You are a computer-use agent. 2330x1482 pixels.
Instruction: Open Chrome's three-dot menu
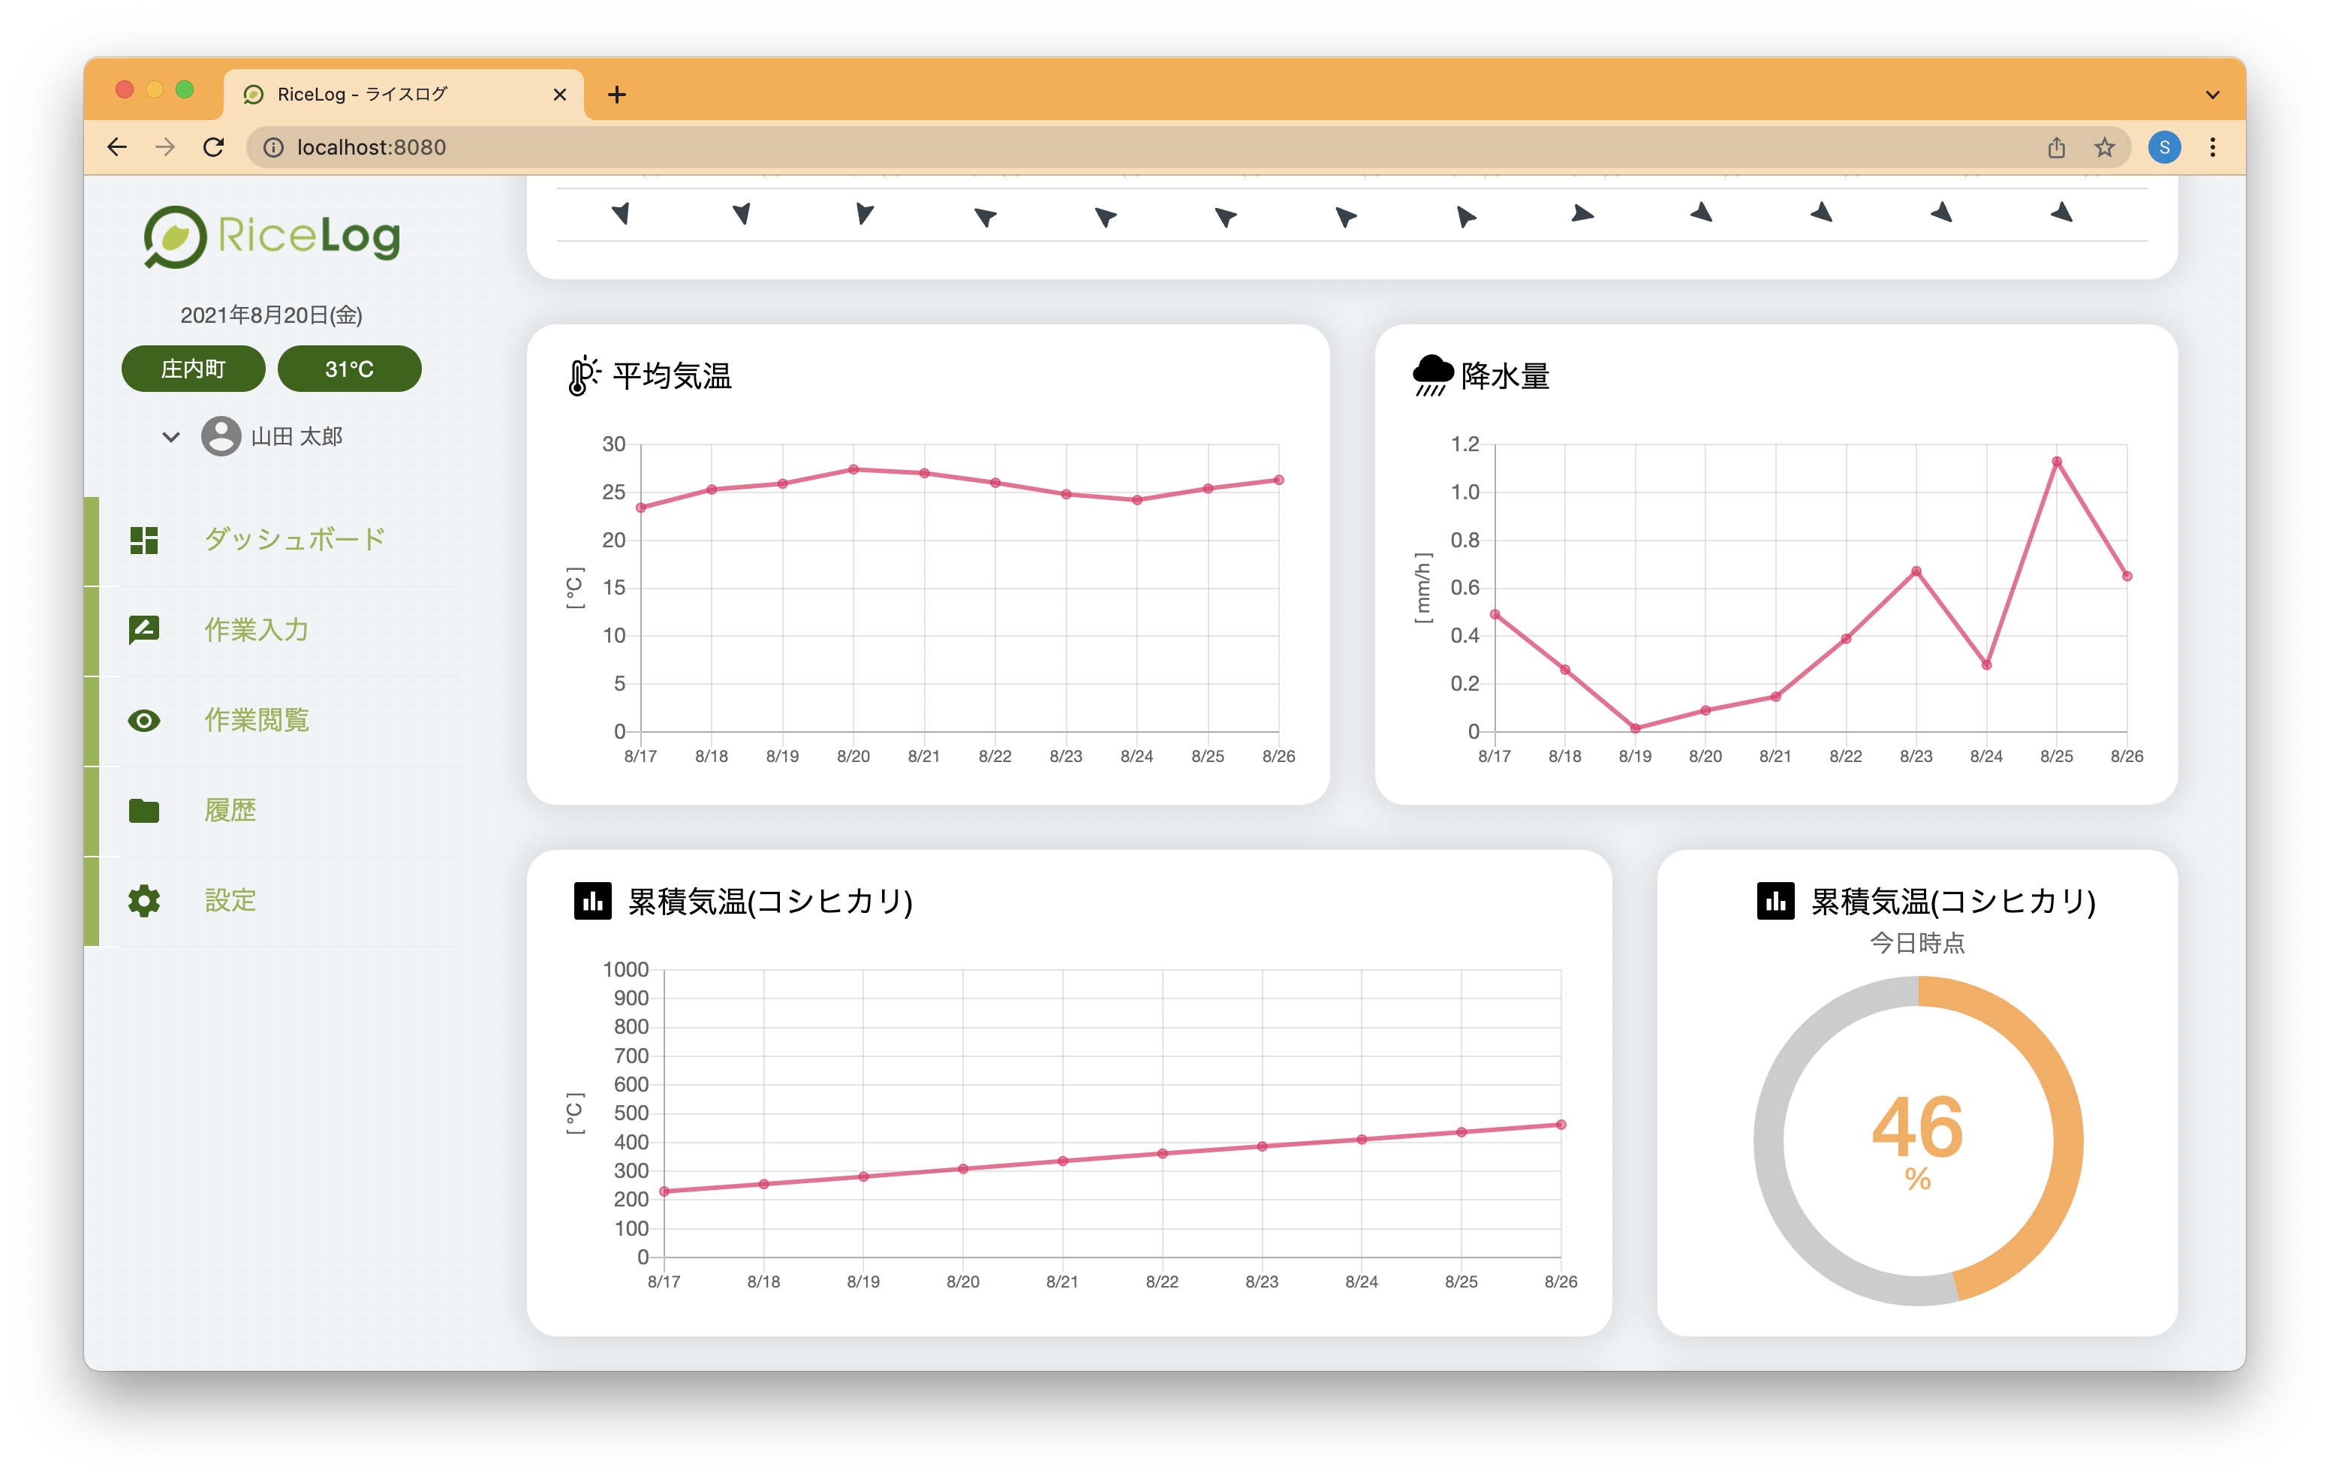click(x=2212, y=147)
